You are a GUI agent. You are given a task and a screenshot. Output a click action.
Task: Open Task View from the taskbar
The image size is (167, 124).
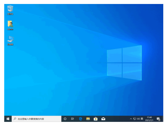coord(72,119)
